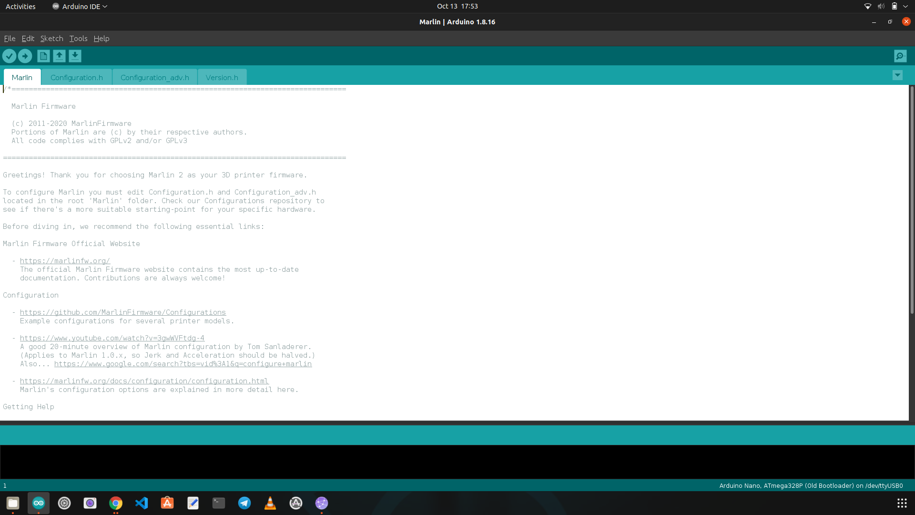Open the system status menu chevron

pyautogui.click(x=905, y=6)
